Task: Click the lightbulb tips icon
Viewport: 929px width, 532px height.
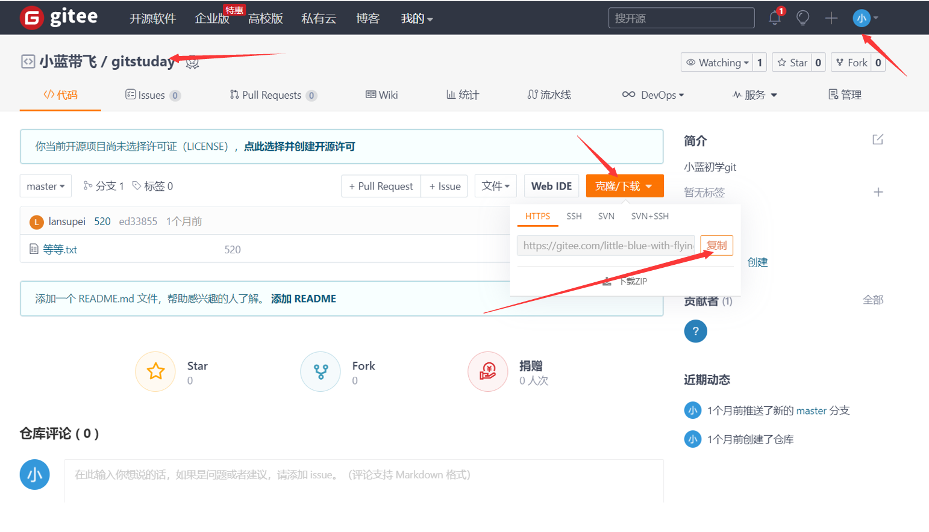Action: coord(802,18)
